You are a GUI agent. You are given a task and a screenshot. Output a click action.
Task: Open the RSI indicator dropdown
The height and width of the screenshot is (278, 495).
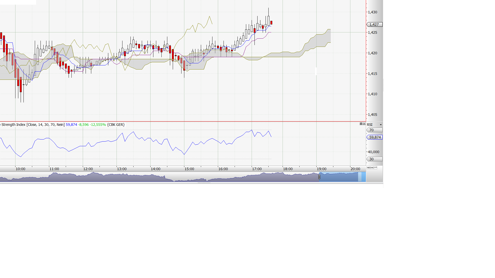pos(381,125)
